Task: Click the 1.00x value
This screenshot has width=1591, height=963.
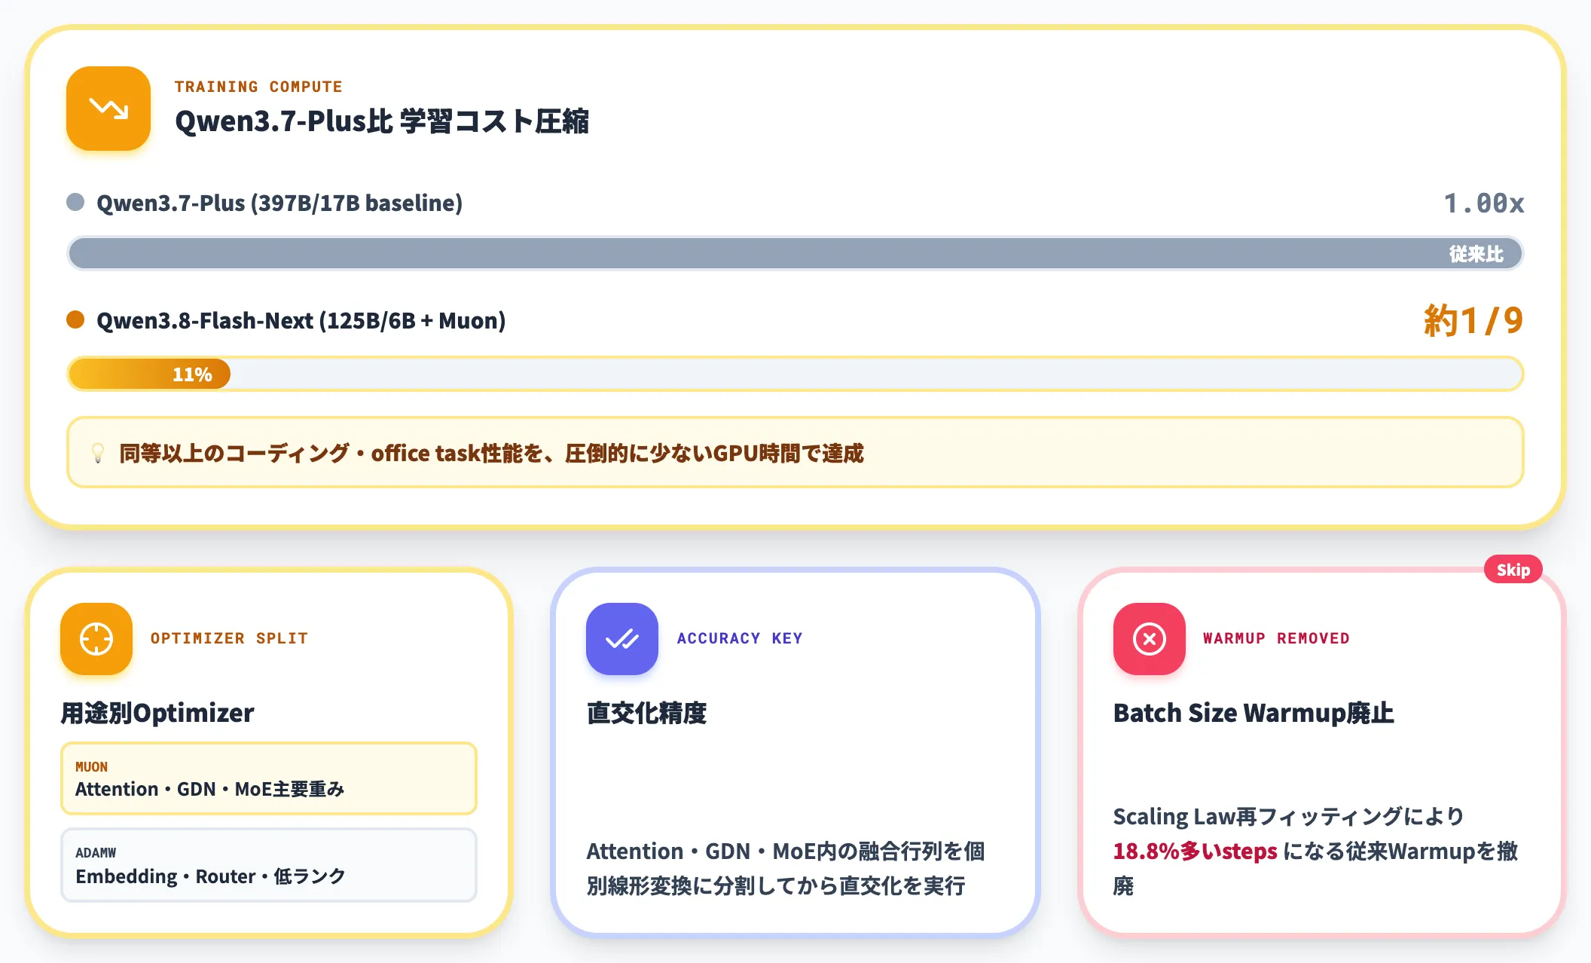Action: point(1484,203)
